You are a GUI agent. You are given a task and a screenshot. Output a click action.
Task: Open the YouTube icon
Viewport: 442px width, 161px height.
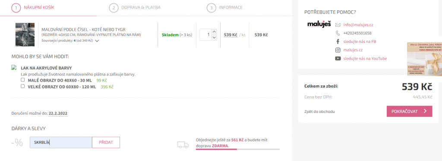[338, 59]
